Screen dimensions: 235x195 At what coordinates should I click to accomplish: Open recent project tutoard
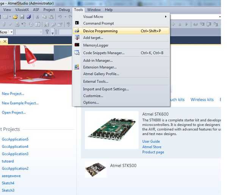click(8, 161)
